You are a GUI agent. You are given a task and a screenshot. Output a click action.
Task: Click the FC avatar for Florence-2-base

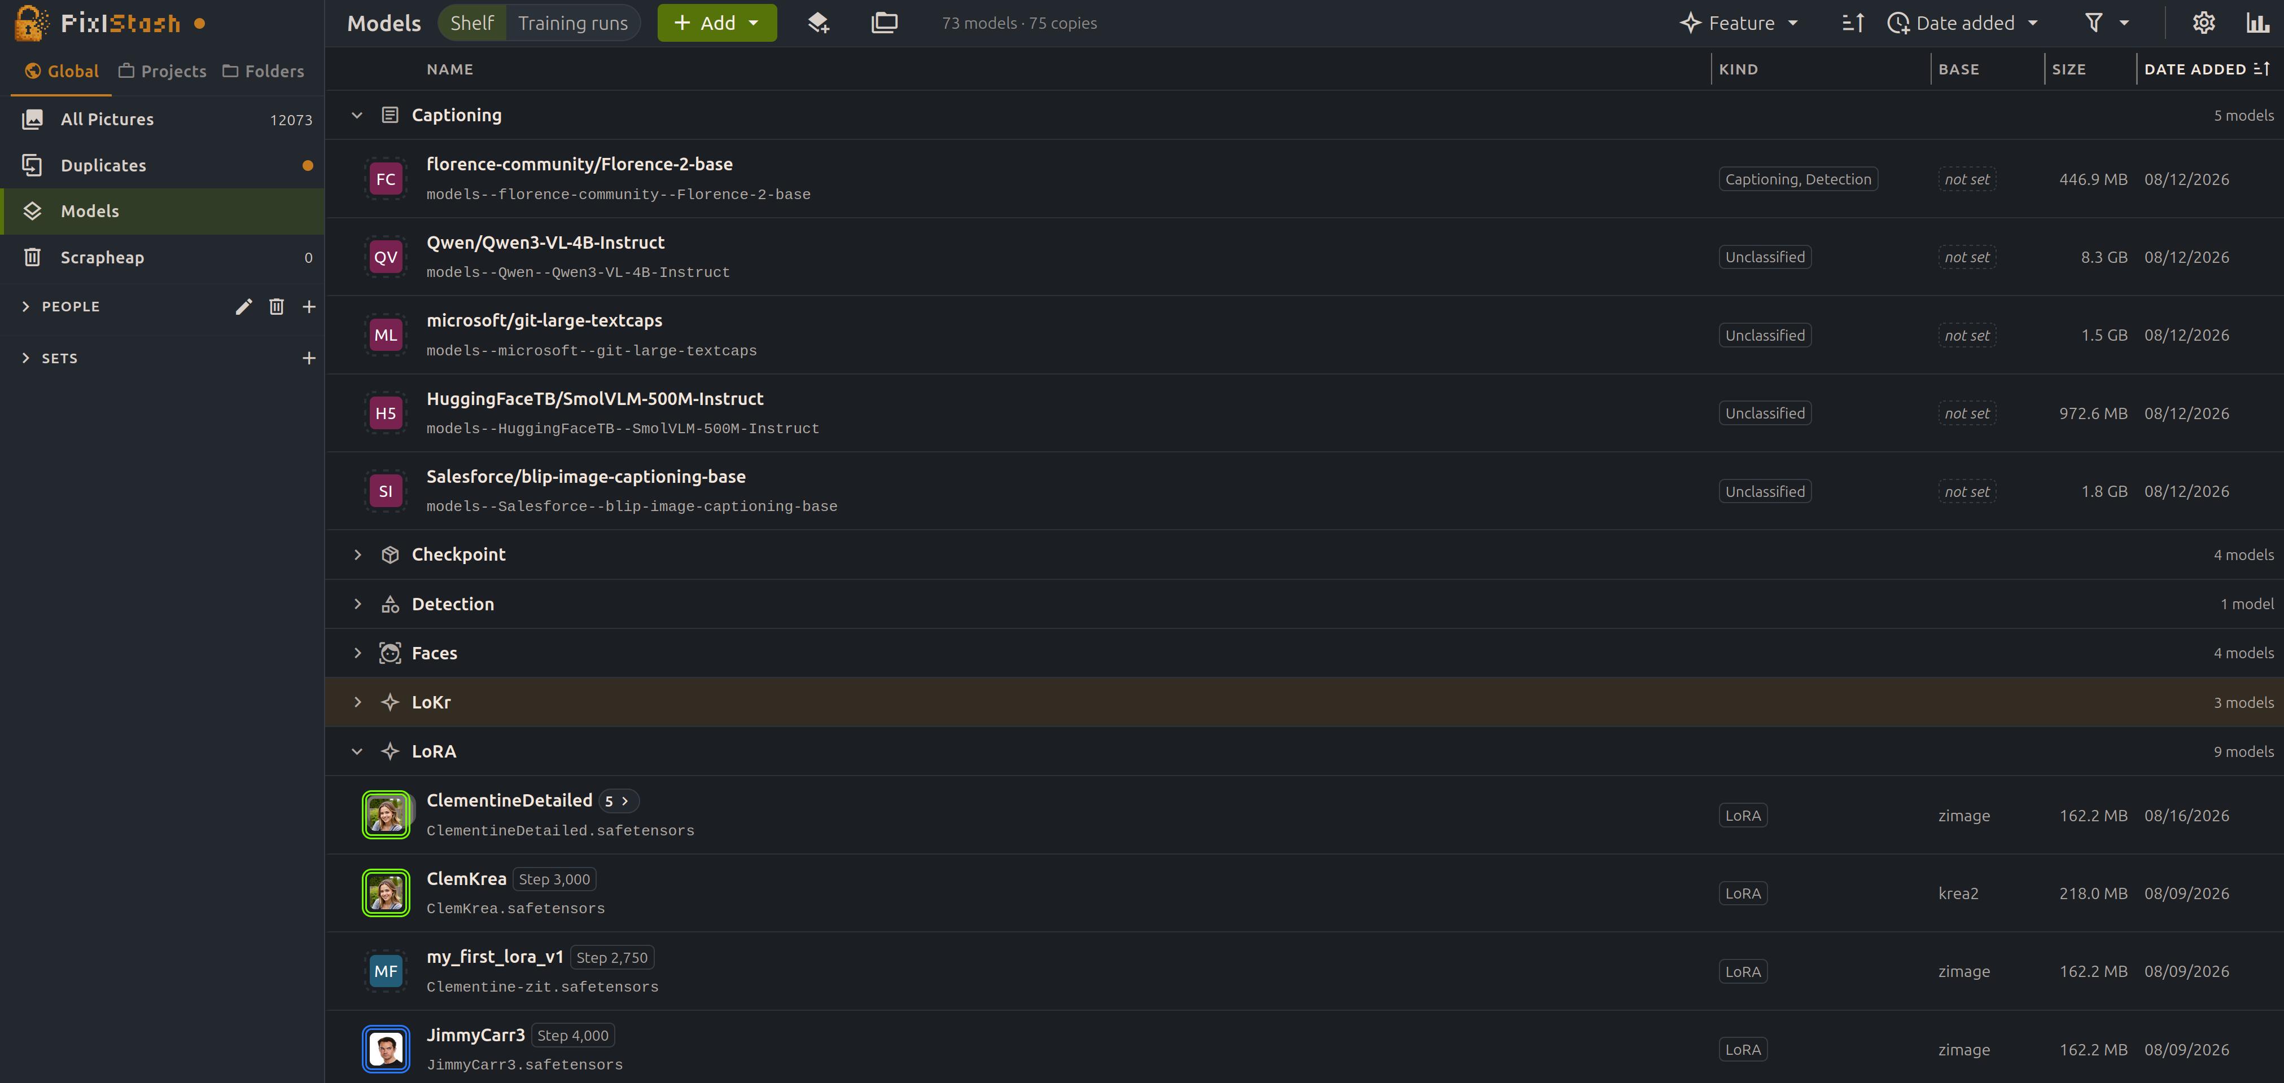pos(386,179)
